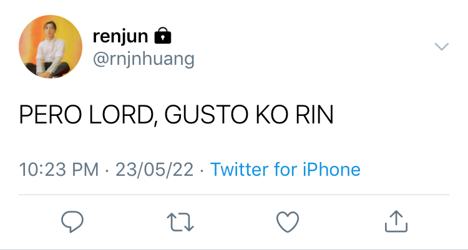Visit the @rnjnhuang handle
This screenshot has height=250, width=468.
tap(144, 59)
